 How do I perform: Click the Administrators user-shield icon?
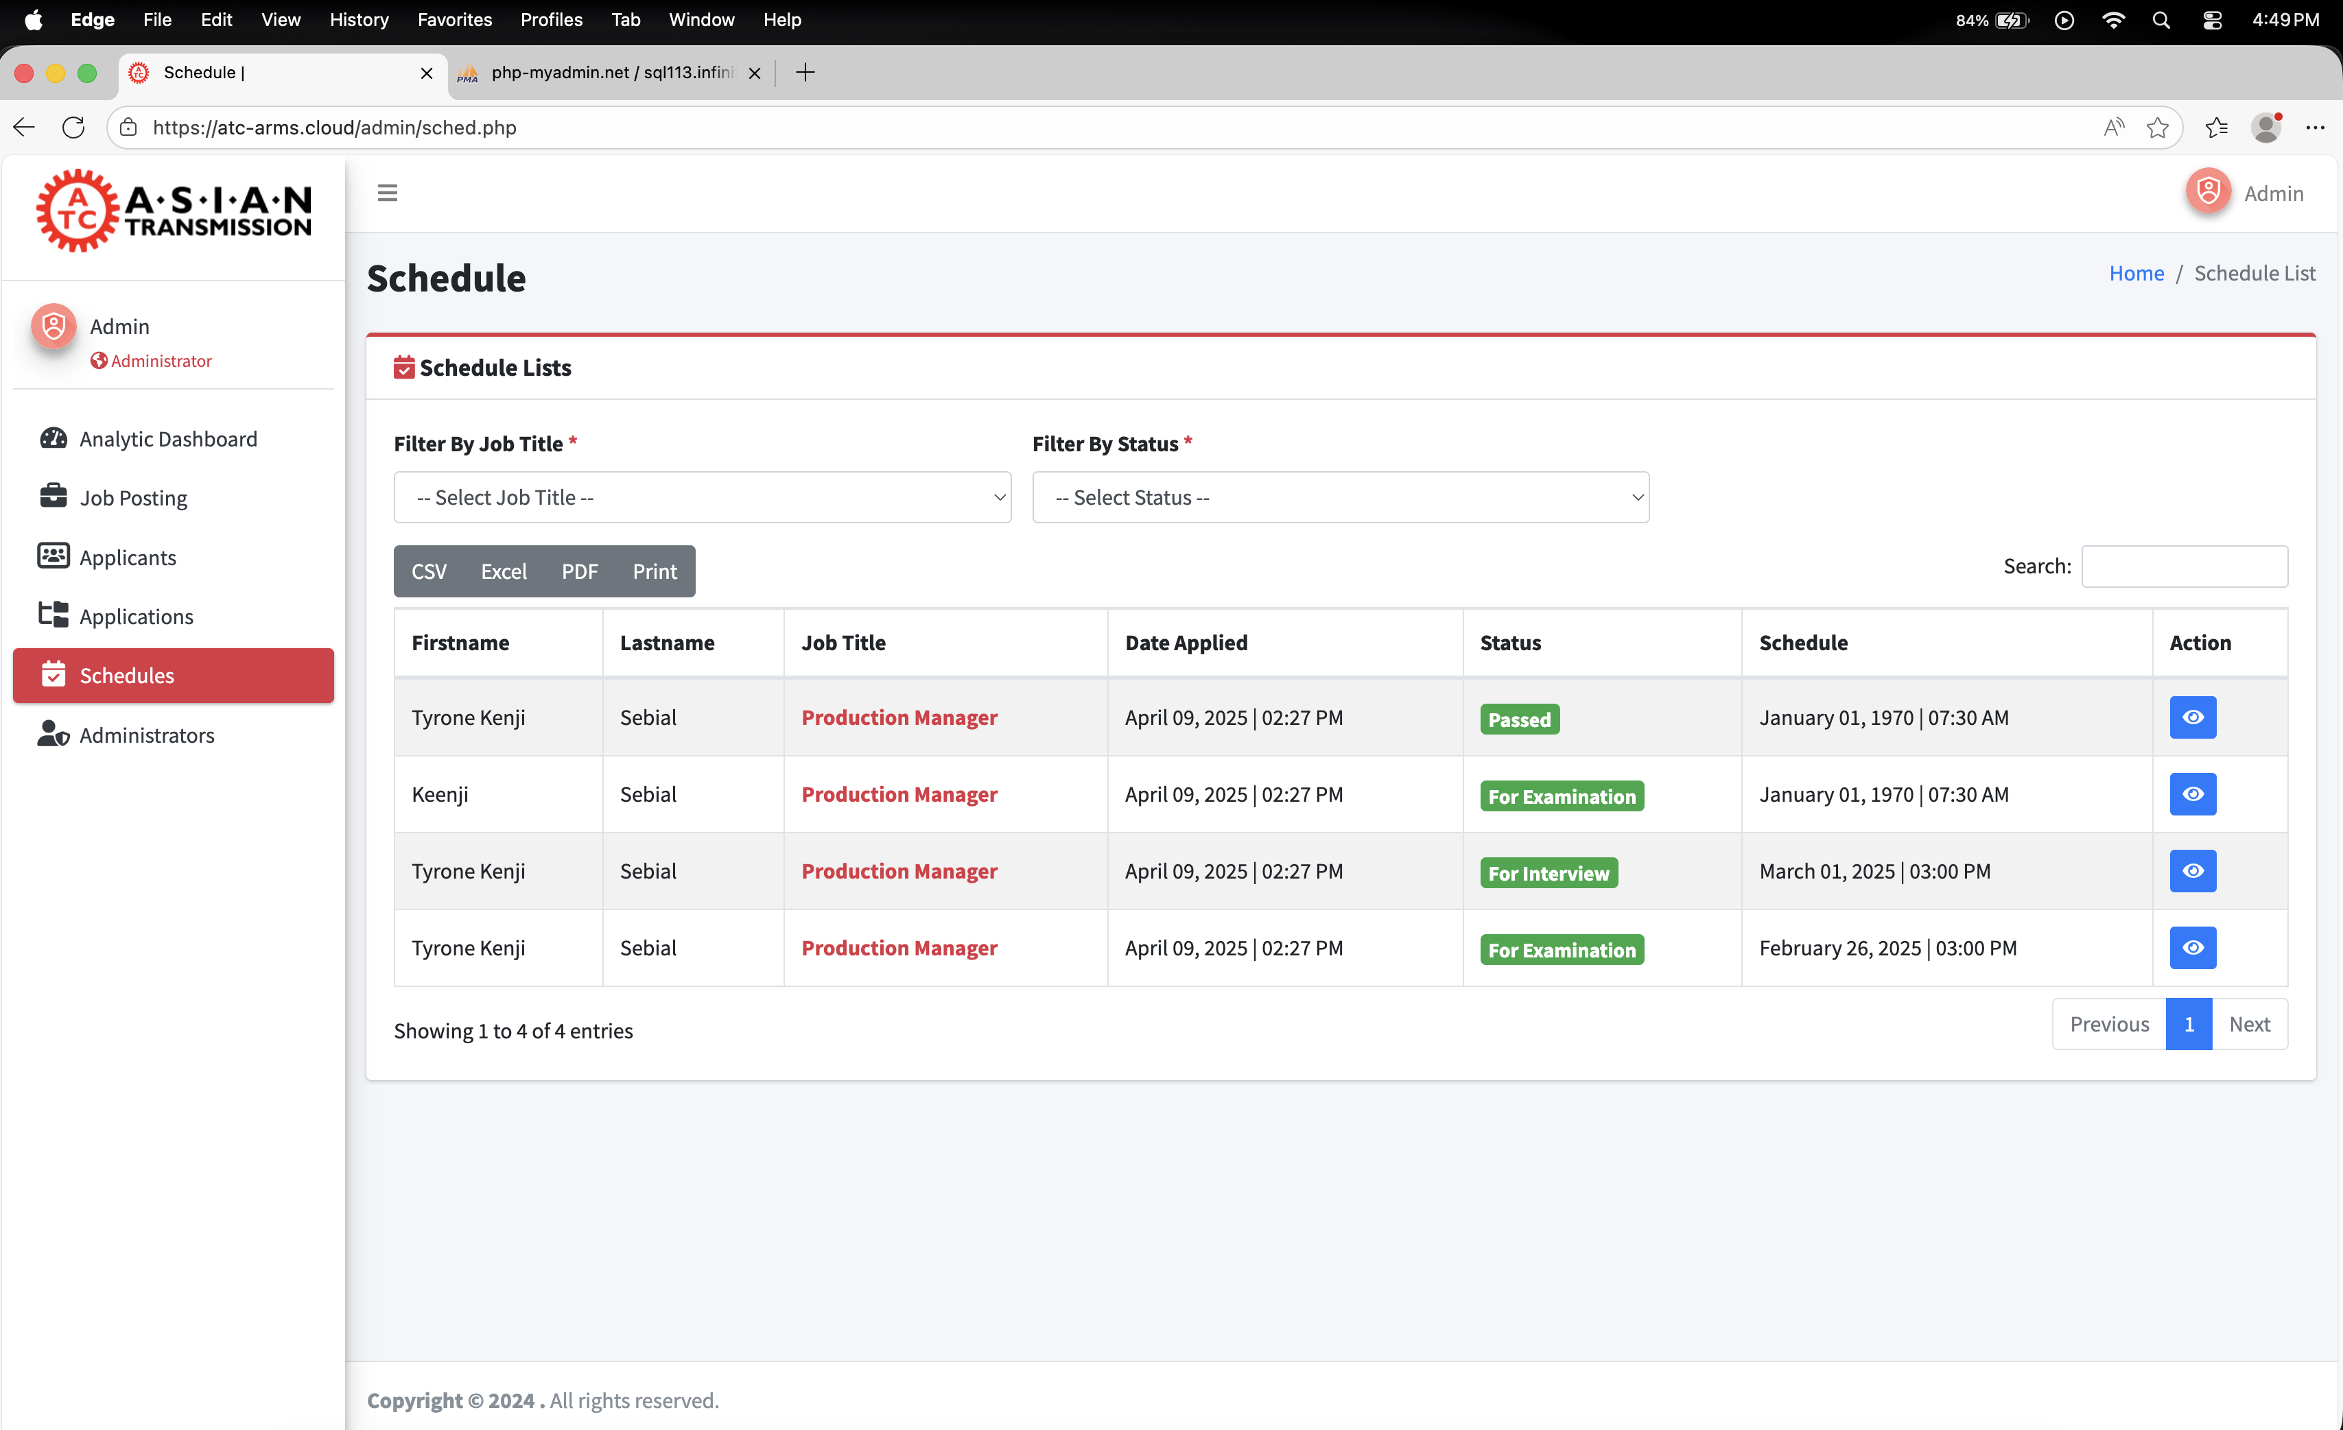click(54, 734)
